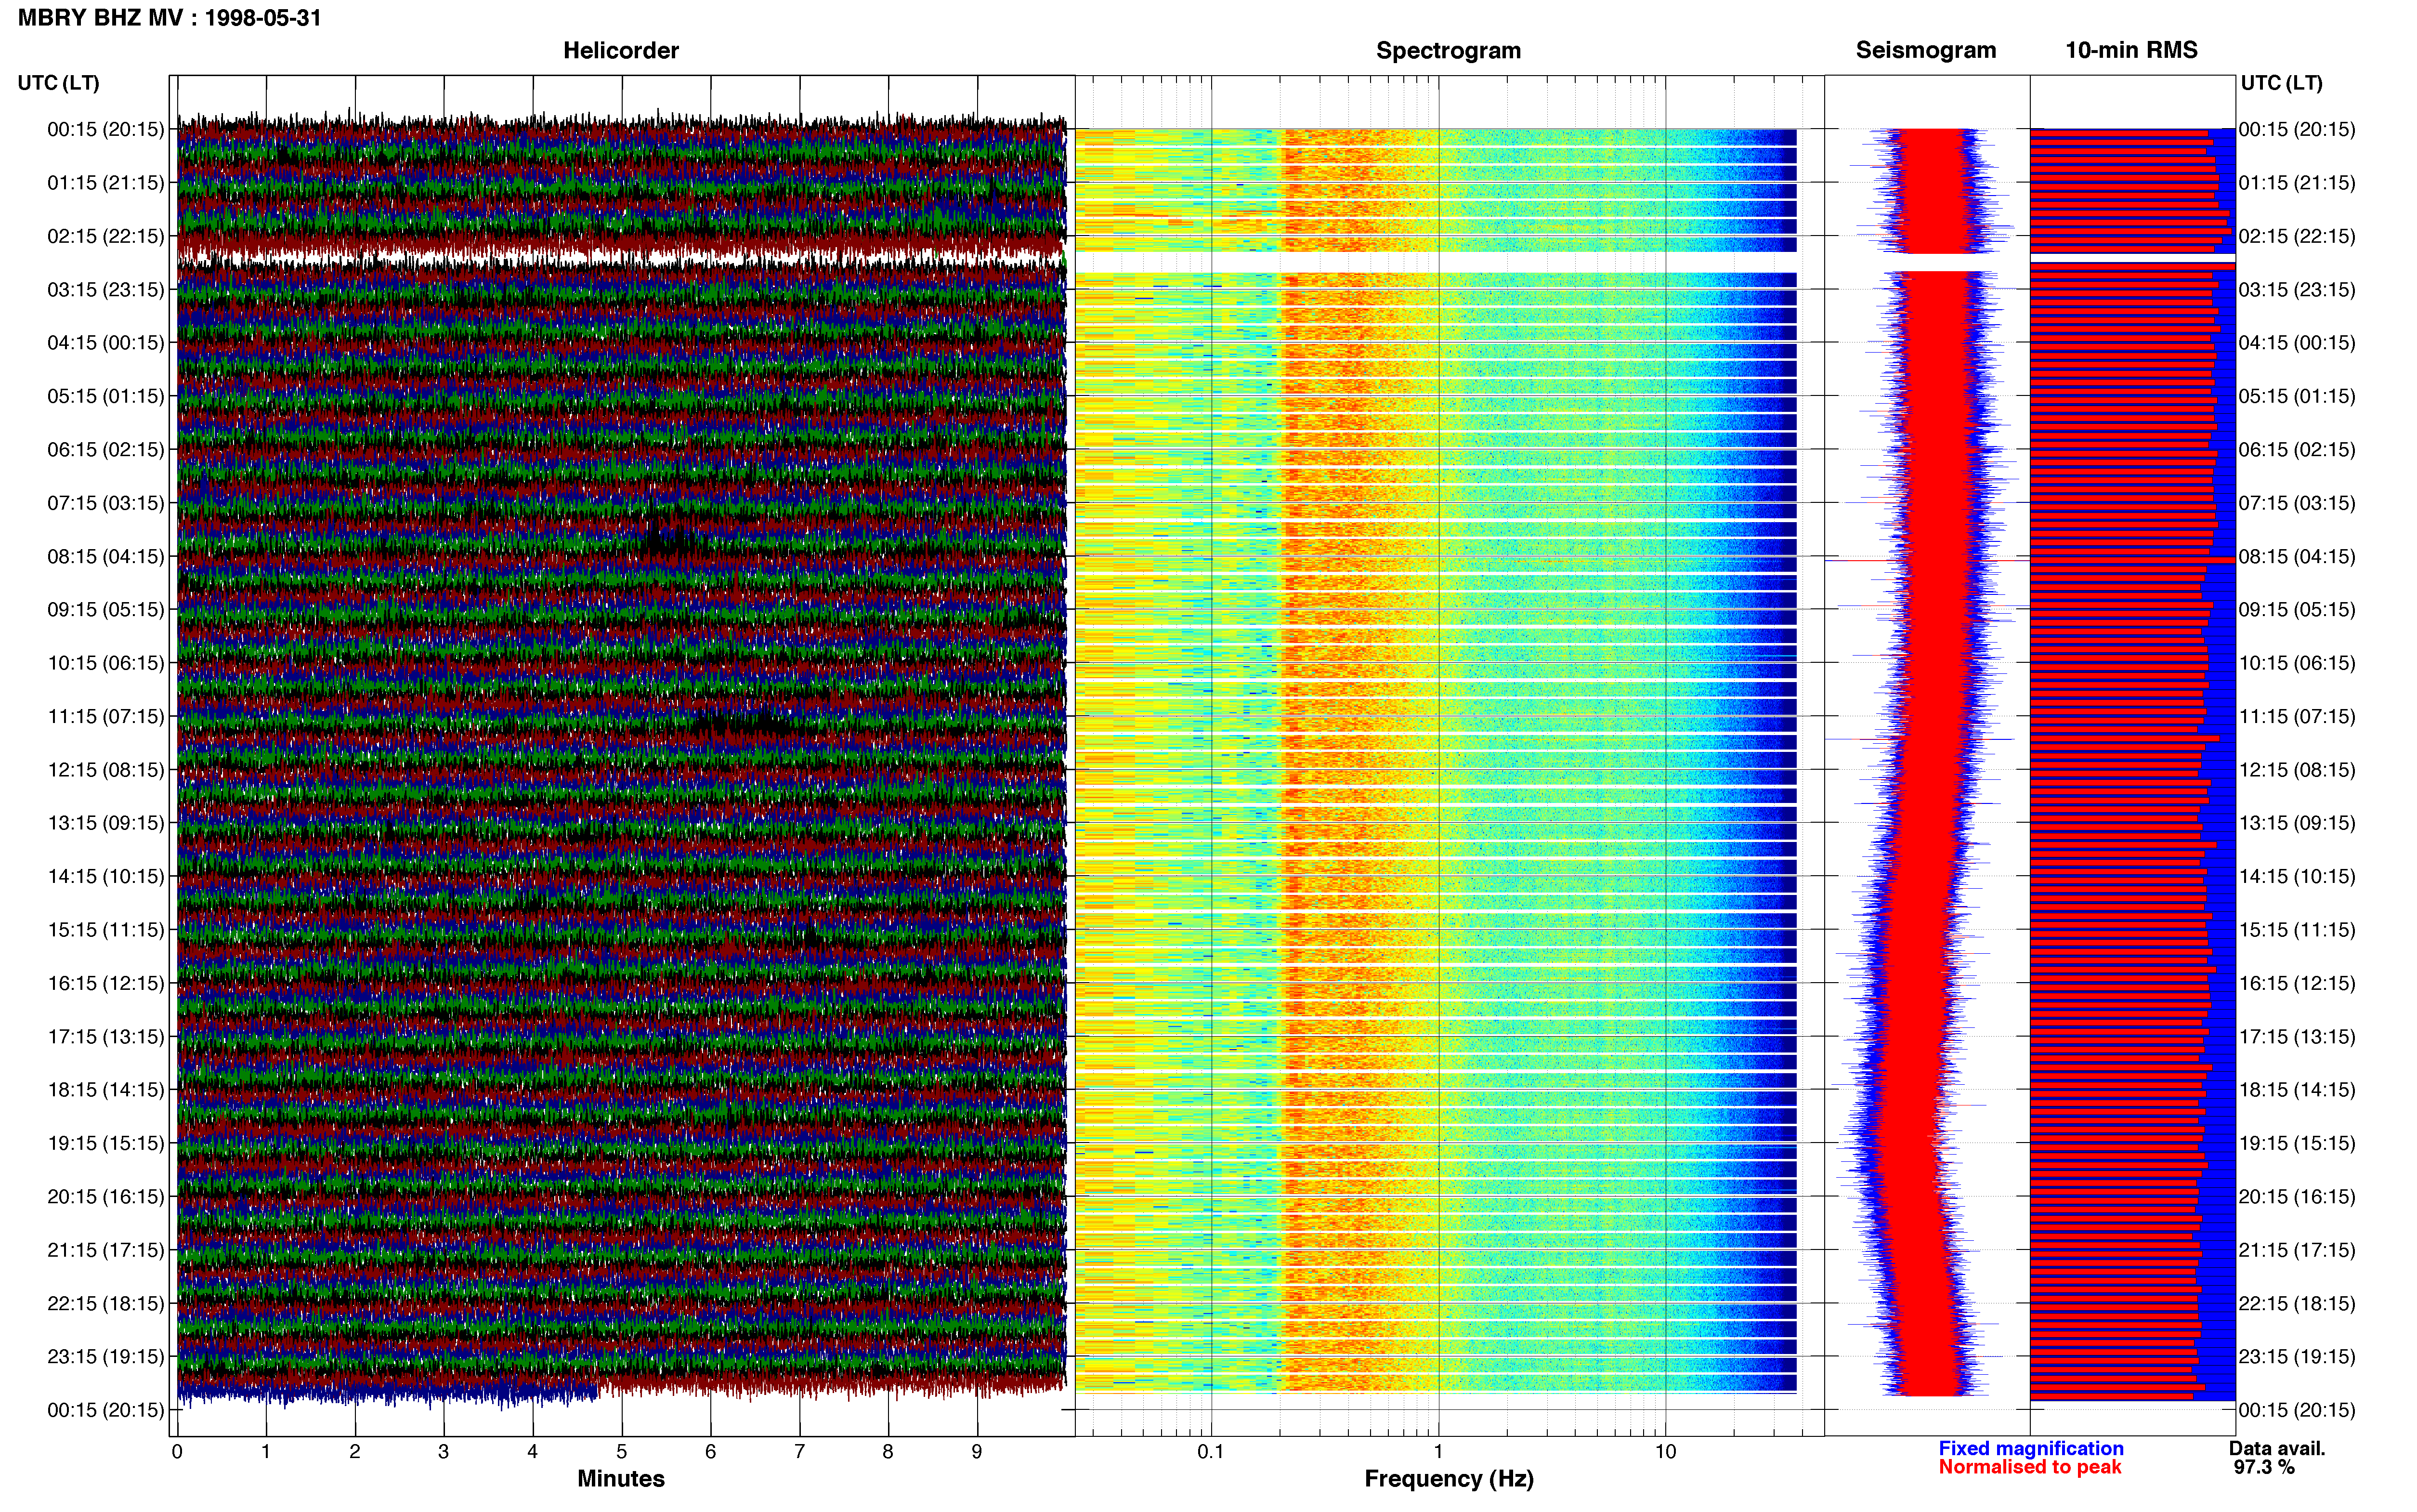Click the Normalised to peak legend text
The image size is (2417, 1512).
pyautogui.click(x=2030, y=1467)
